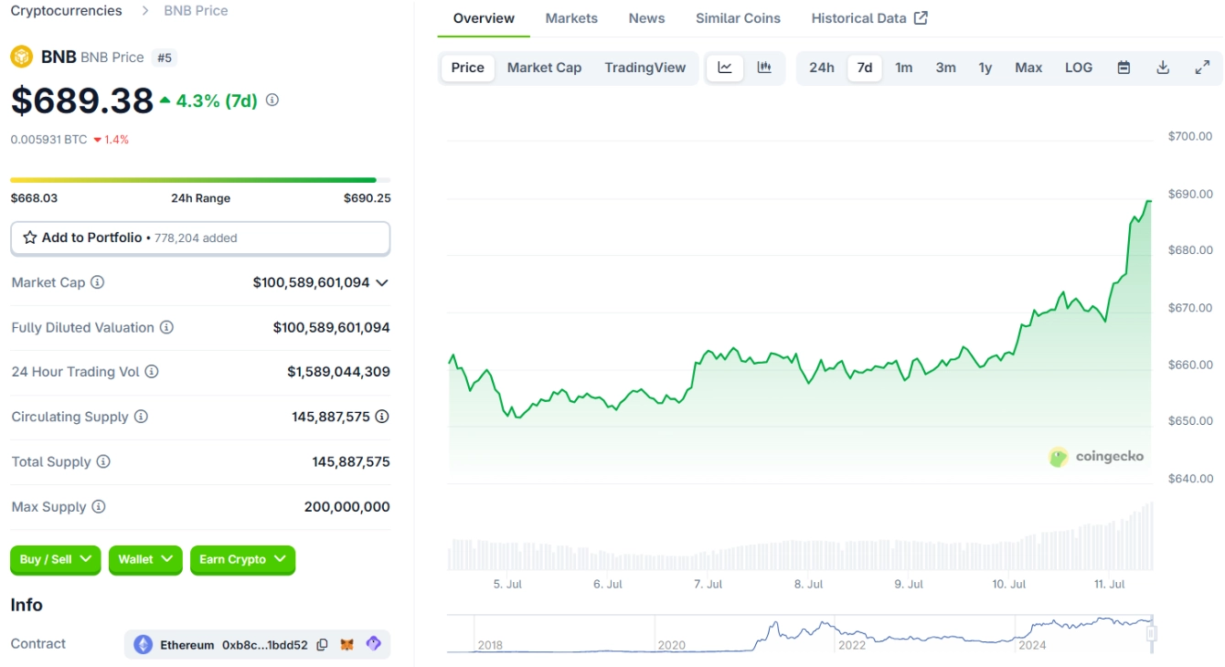Click the $668.03 24h low value
The width and height of the screenshot is (1225, 667).
(34, 198)
